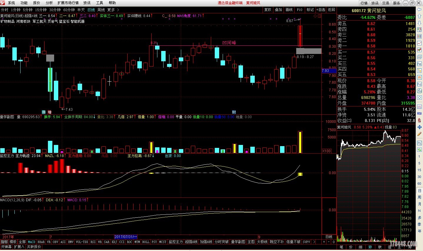Click the stacked windows icon in sidebar
The height and width of the screenshot is (251, 423).
click(x=419, y=57)
